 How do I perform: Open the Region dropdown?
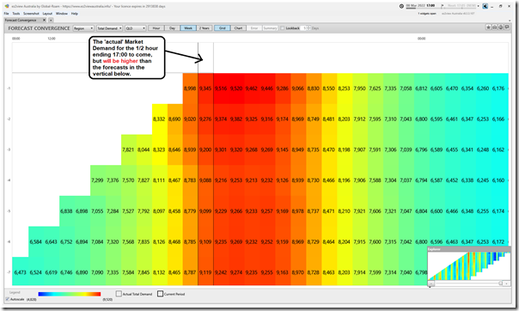[x=83, y=28]
